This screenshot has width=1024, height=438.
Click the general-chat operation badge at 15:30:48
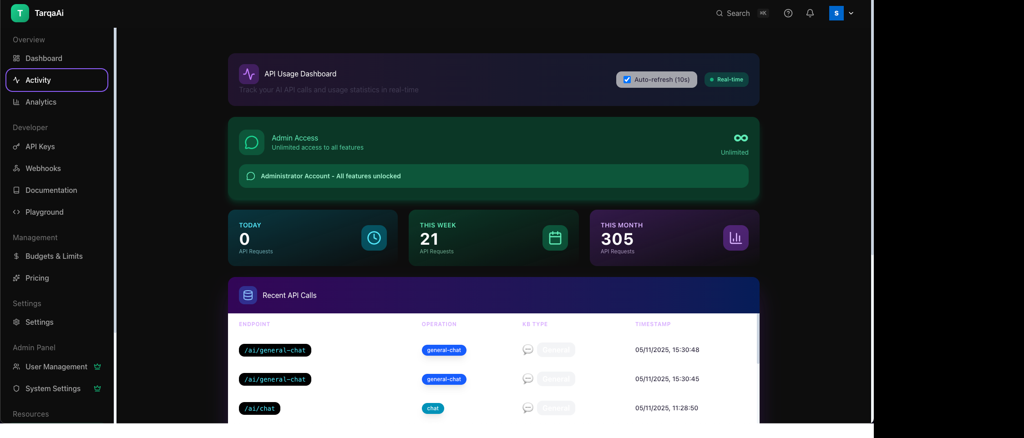pyautogui.click(x=444, y=350)
